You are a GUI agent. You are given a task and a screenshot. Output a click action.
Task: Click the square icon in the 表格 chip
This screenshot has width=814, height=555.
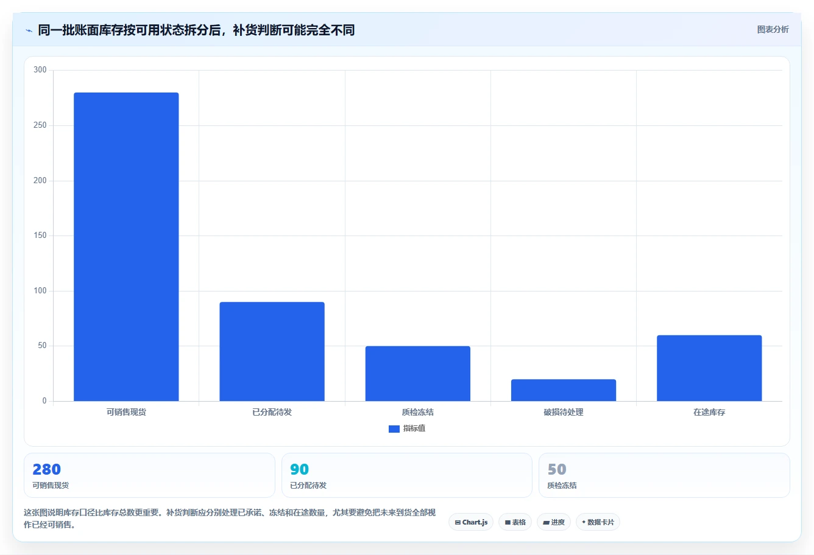tap(508, 523)
